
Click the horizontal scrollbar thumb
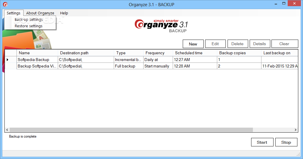point(131,130)
